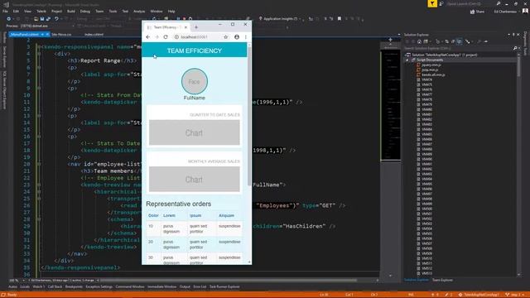
Task: Click the editor split-view plus handle
Action: tap(390, 40)
